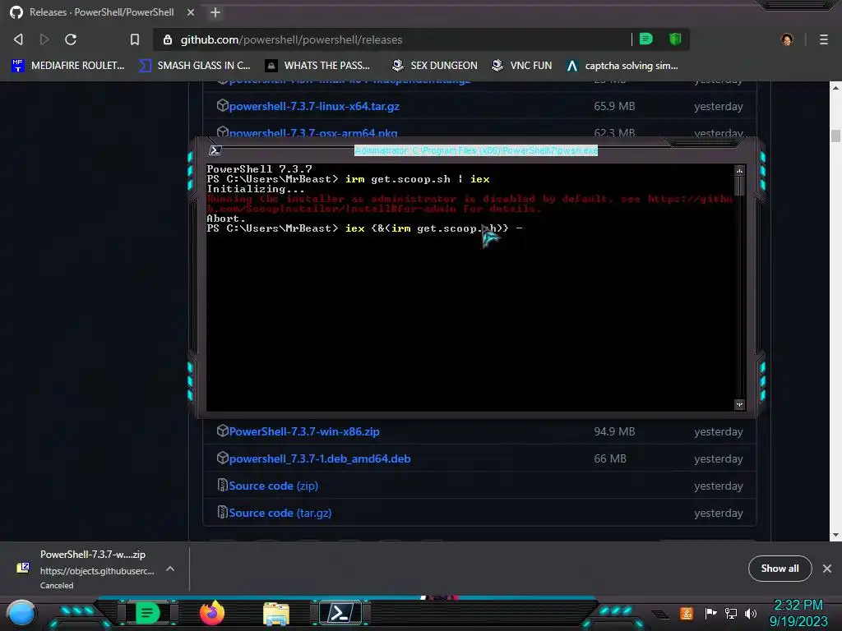The height and width of the screenshot is (631, 842).
Task: Select the Releases · PowerShell/PowerShell tab
Action: pyautogui.click(x=101, y=12)
